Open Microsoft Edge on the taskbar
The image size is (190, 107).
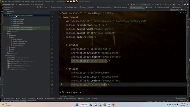(x=104, y=105)
